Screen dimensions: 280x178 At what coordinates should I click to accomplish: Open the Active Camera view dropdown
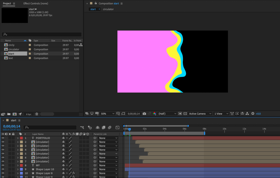coord(200,114)
